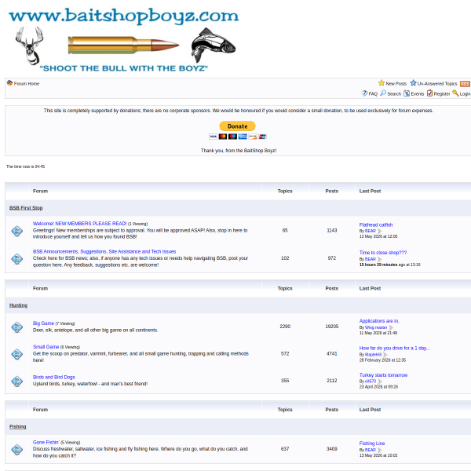Click the New Posts star icon
This screenshot has height=471, width=471.
382,83
